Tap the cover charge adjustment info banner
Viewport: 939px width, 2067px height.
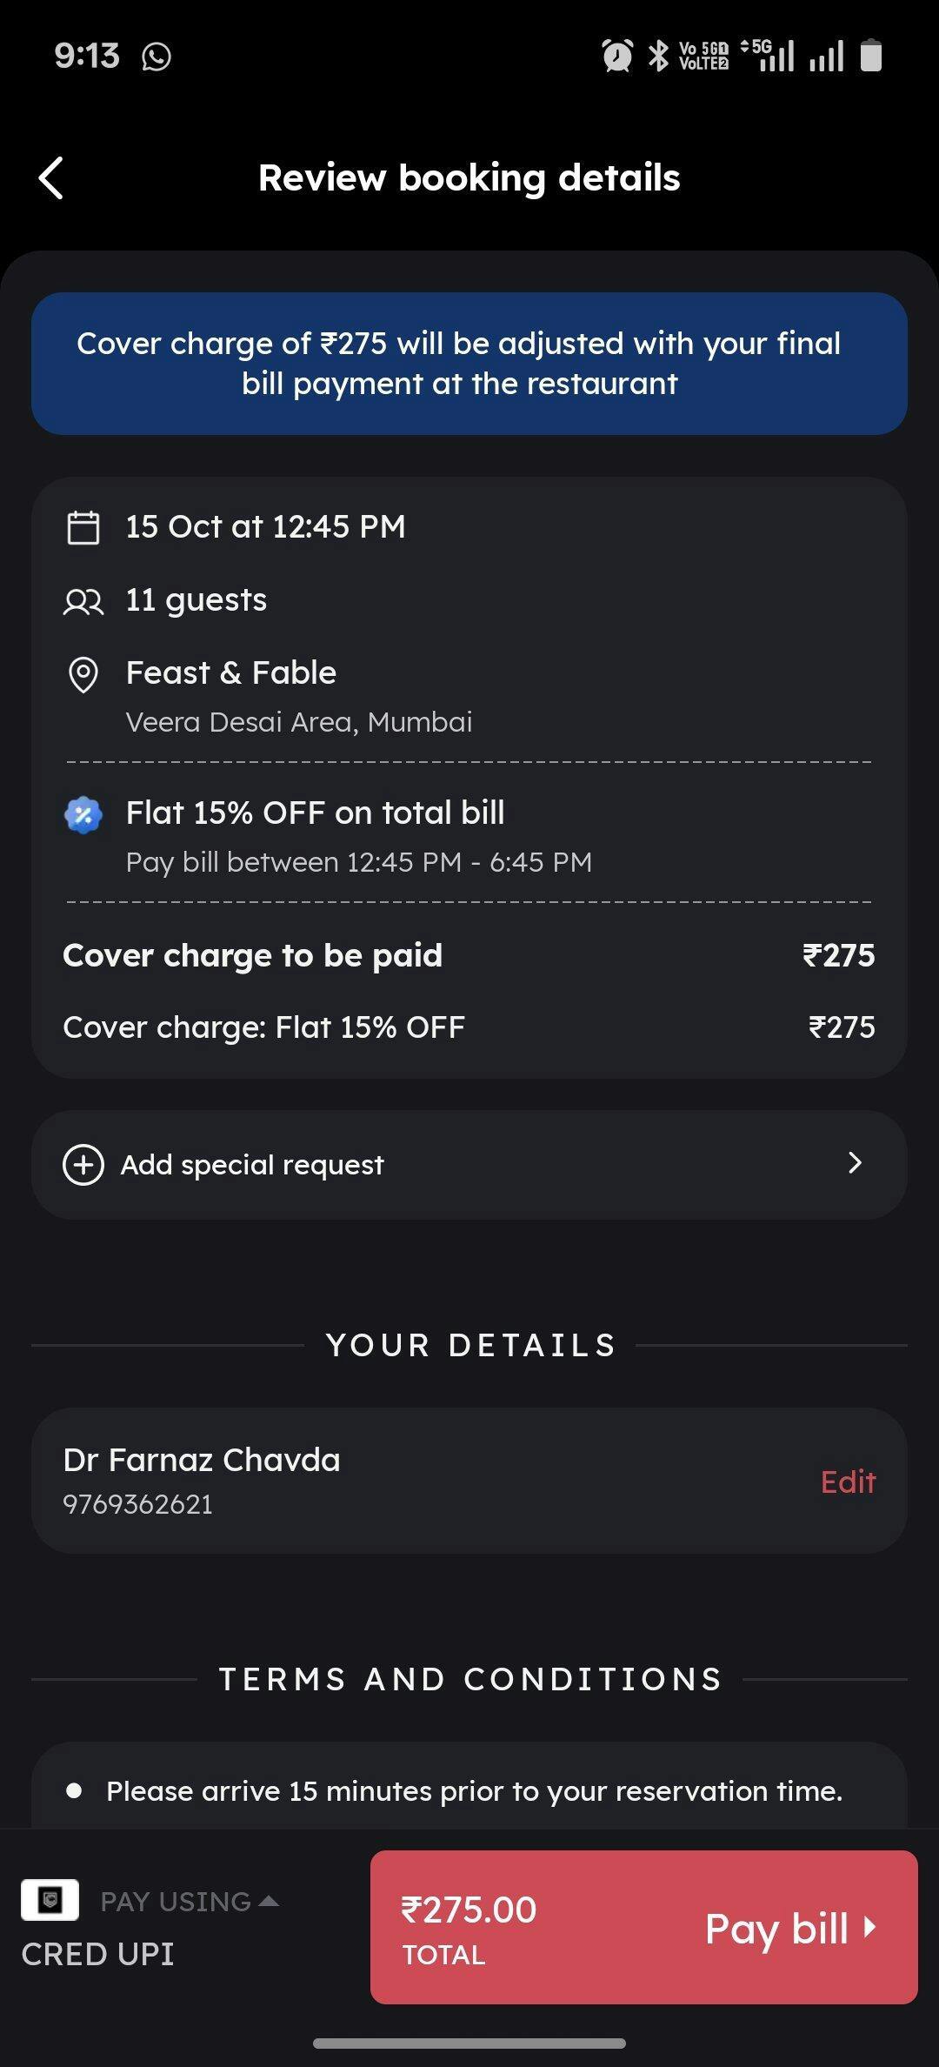tap(469, 364)
